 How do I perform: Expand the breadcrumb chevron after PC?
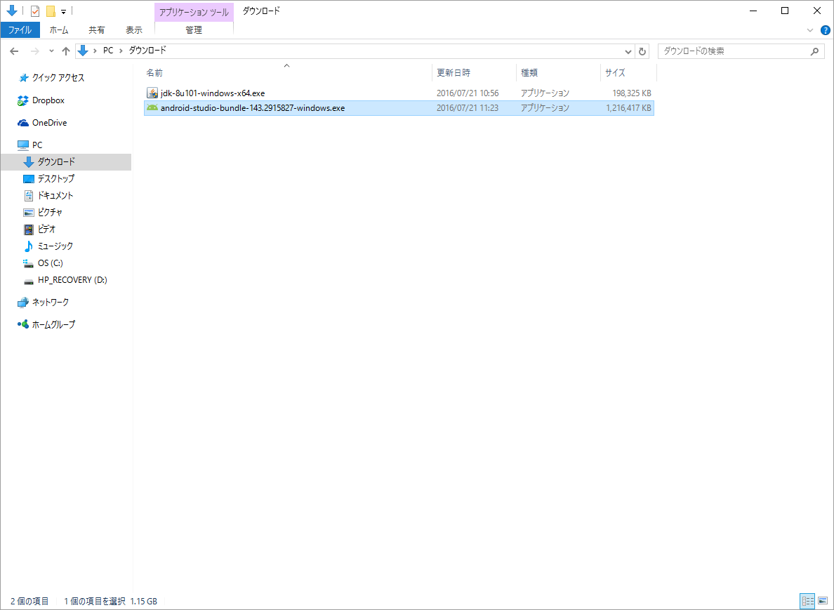coord(120,50)
